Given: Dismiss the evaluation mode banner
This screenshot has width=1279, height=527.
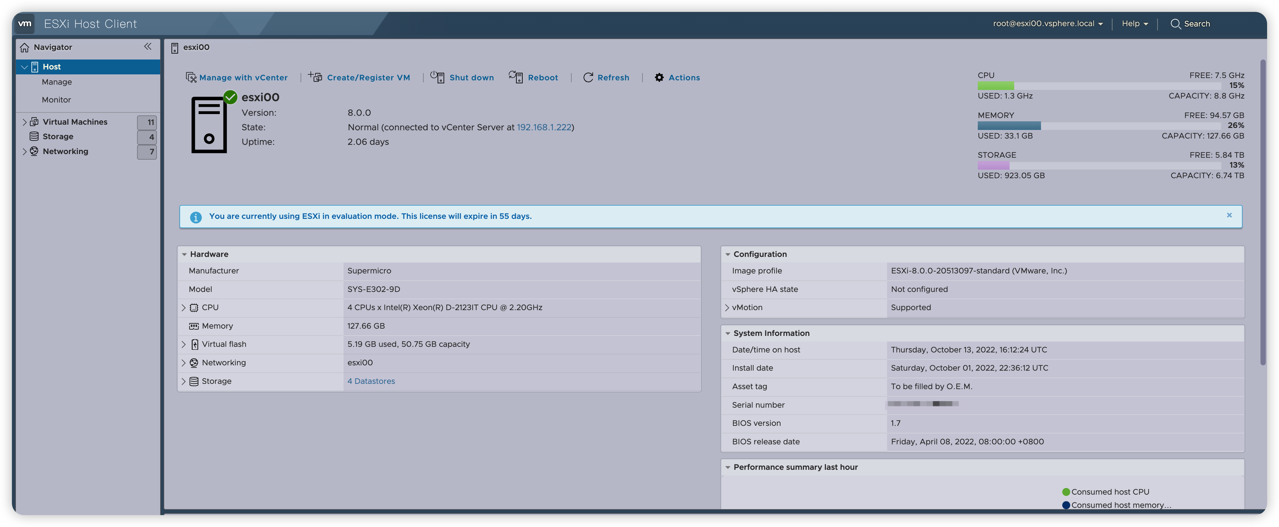Looking at the screenshot, I should (1229, 215).
